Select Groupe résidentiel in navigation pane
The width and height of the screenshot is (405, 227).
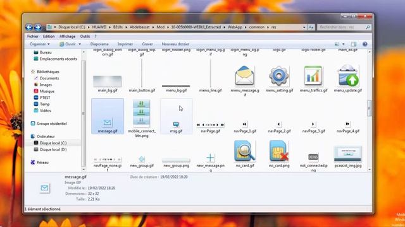click(x=49, y=124)
